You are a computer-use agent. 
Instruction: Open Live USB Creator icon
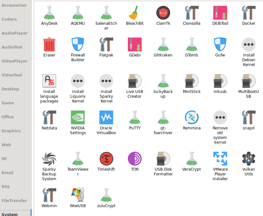coord(135,81)
